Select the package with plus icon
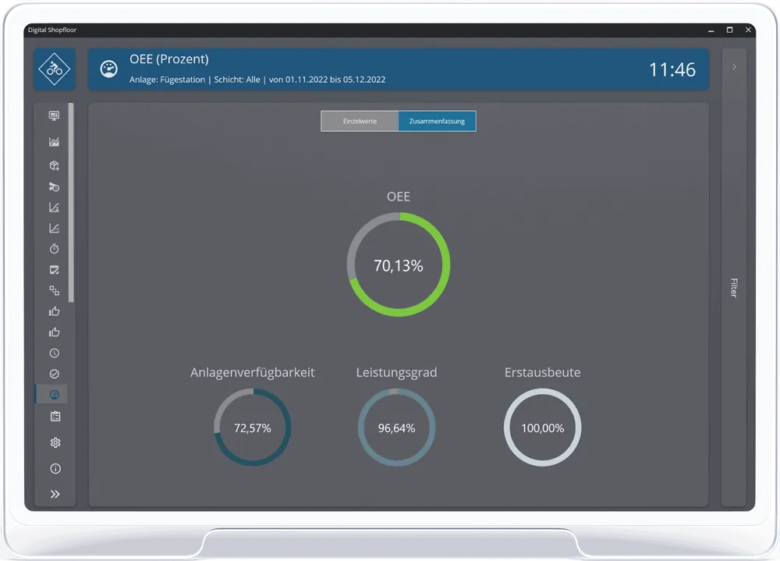Screen dimensions: 780x561 tap(55, 165)
